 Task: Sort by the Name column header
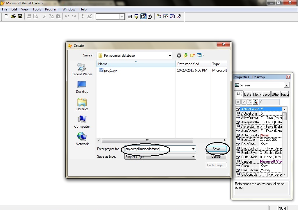tap(136, 64)
